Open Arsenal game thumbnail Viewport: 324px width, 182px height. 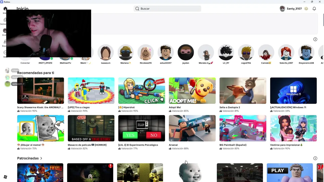click(192, 128)
